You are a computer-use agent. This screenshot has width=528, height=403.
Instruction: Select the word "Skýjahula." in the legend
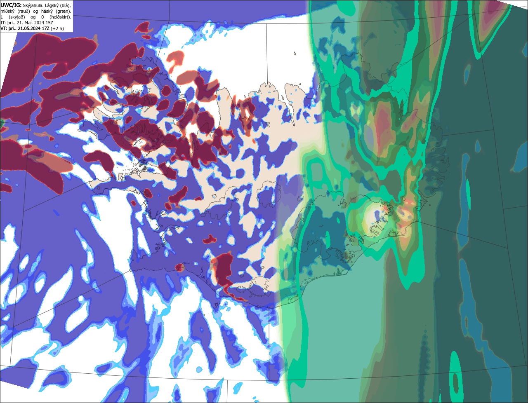click(x=33, y=5)
